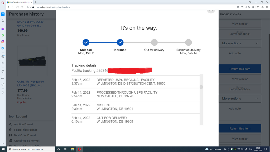The width and height of the screenshot is (270, 152).
Task: Open CORSAIR Vengeance LPX item link
Action: point(31,84)
